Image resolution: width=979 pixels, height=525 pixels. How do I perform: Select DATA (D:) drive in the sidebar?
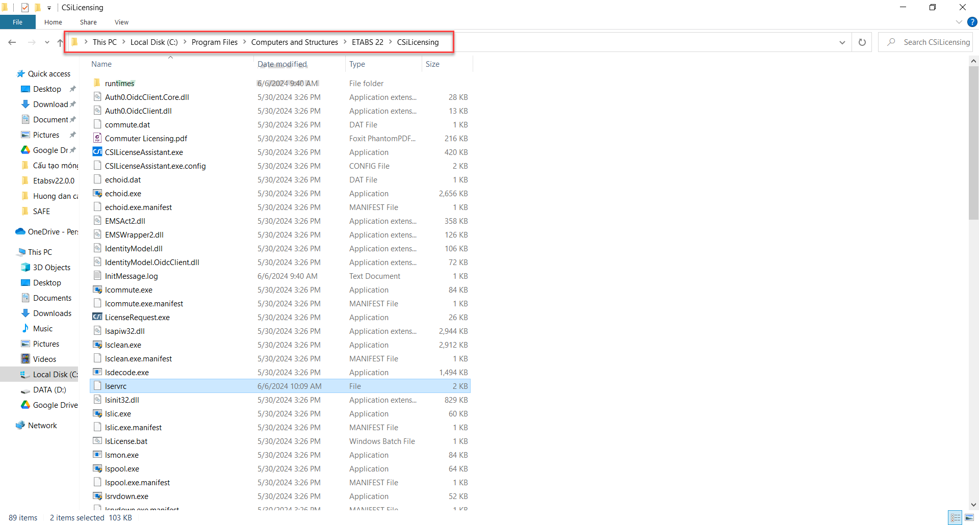tap(49, 390)
